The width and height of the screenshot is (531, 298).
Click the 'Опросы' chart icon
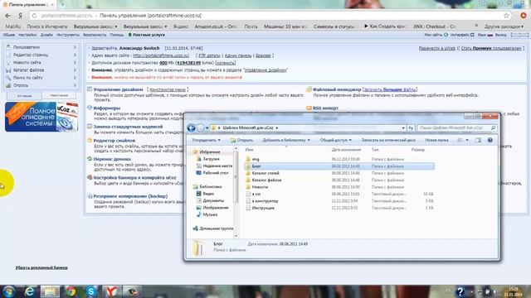(x=8, y=85)
